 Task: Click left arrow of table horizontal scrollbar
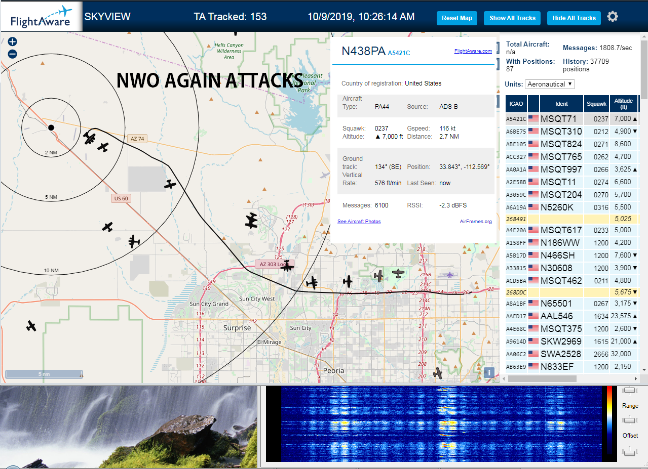click(x=503, y=378)
